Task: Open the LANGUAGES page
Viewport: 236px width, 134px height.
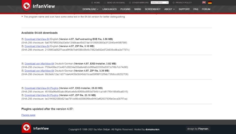Action: (109, 9)
